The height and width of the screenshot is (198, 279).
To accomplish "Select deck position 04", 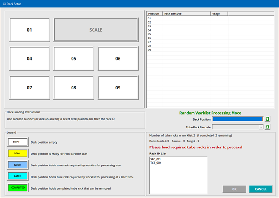I will point(30,59).
